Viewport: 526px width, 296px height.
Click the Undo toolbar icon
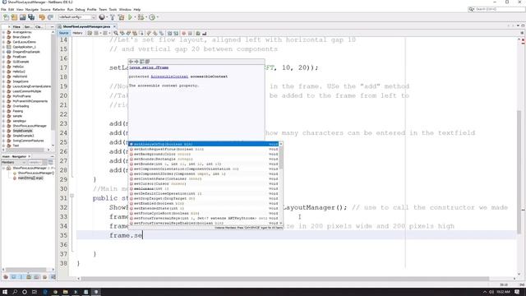point(42,17)
